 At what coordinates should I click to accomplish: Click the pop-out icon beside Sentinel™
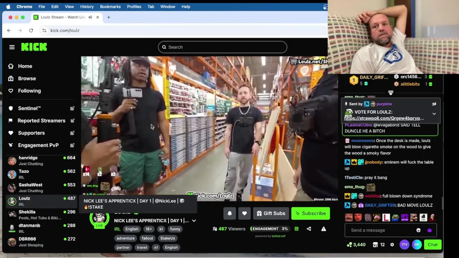coord(72,108)
